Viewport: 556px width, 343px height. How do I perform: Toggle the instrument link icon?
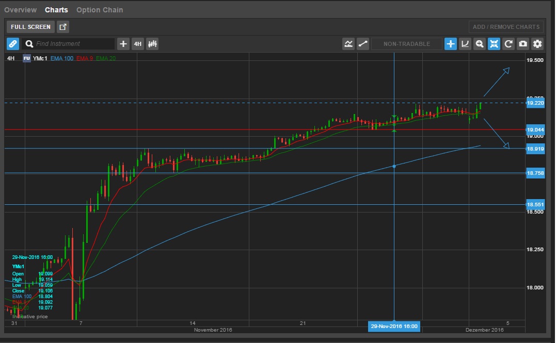(x=12, y=44)
